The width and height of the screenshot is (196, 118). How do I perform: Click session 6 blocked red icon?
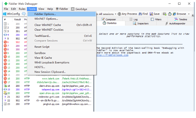[5, 42]
